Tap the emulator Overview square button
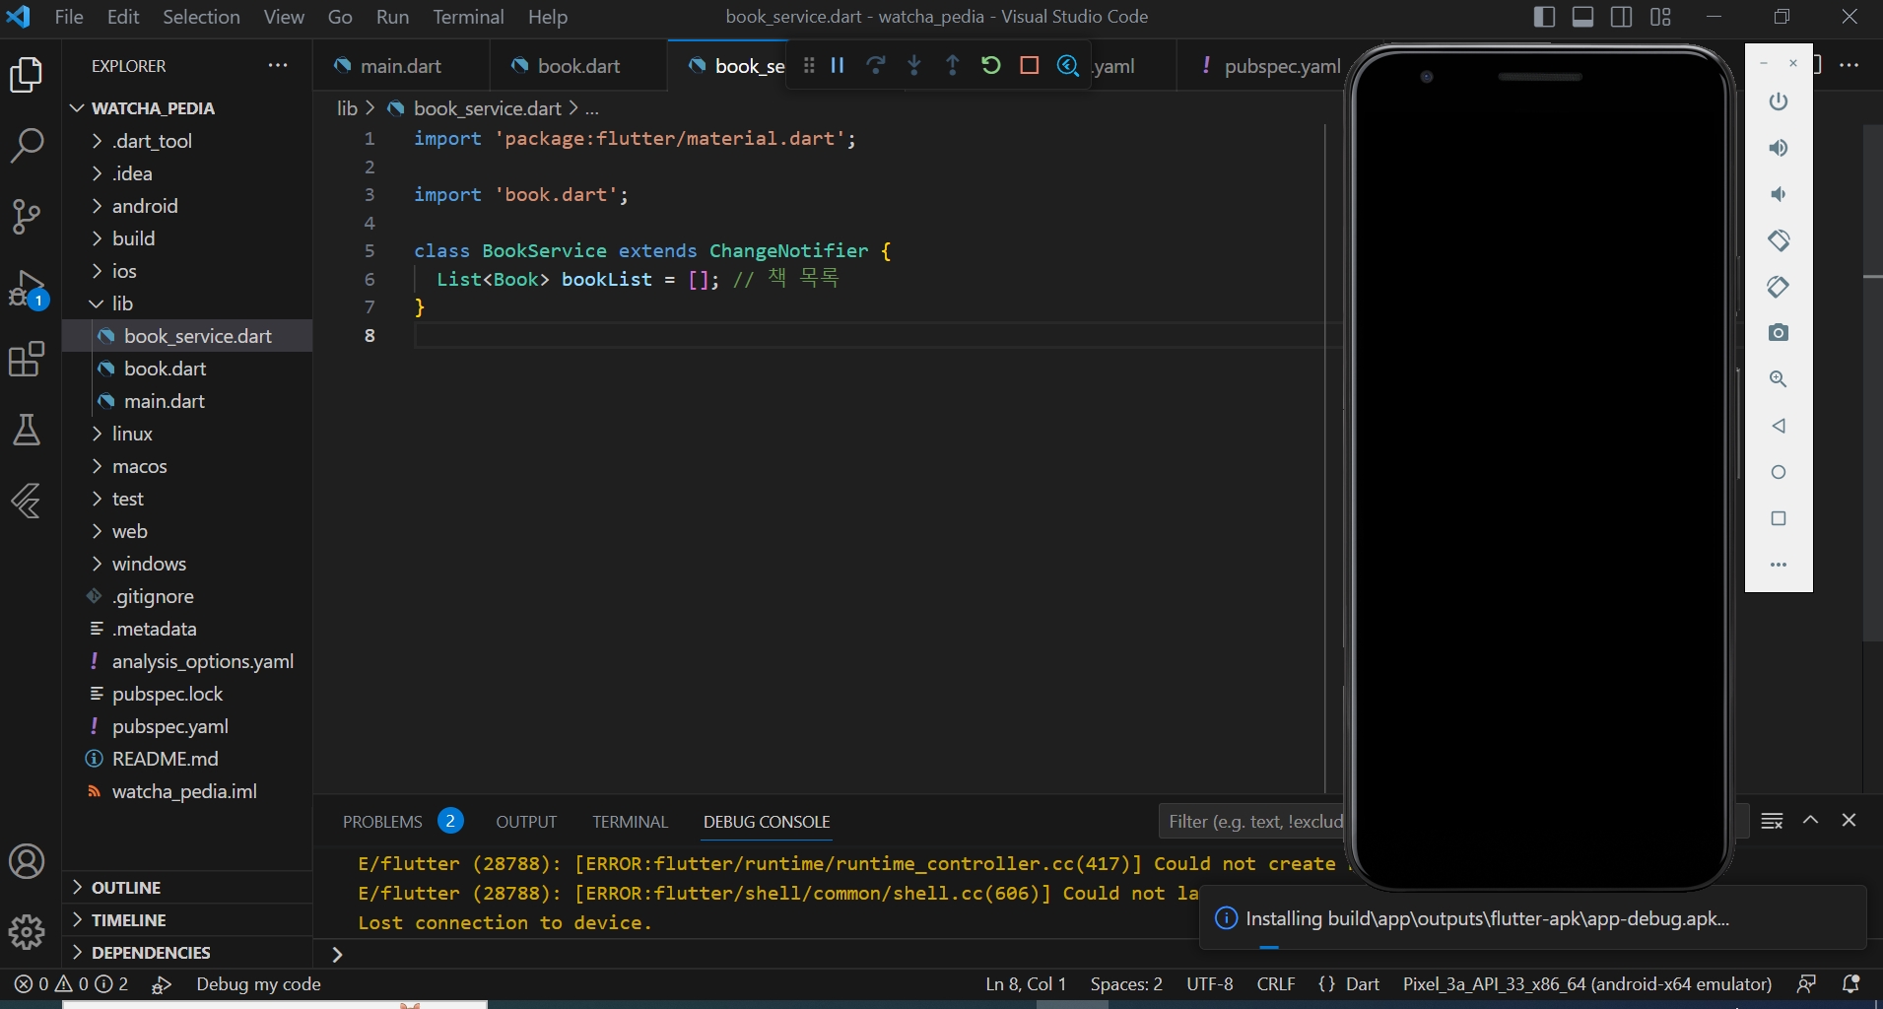 point(1779,518)
